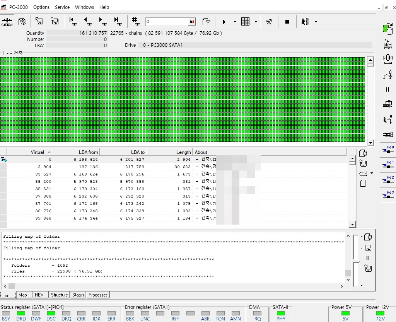This screenshot has width=396, height=322.
Task: Switch to the HEX tab
Action: pyautogui.click(x=39, y=295)
